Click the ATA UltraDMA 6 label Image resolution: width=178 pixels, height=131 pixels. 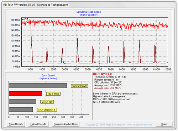[47, 110]
